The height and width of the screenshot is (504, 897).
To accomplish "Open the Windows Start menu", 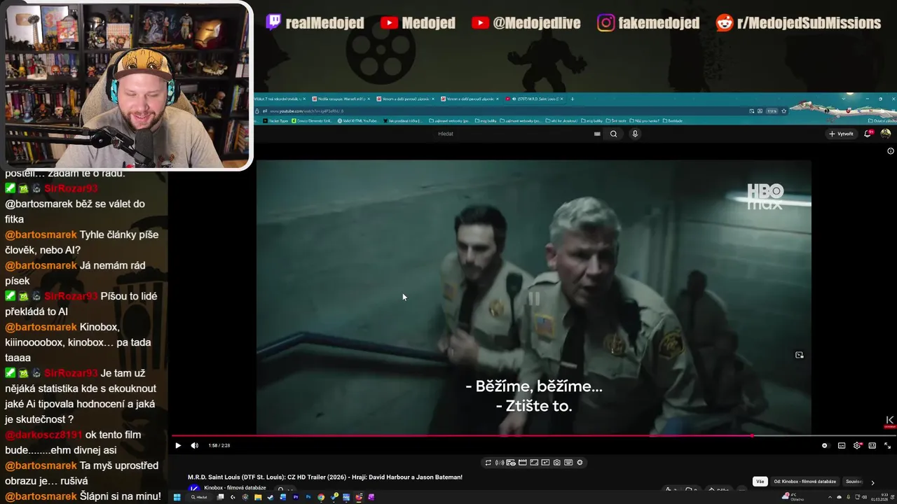I will point(177,497).
